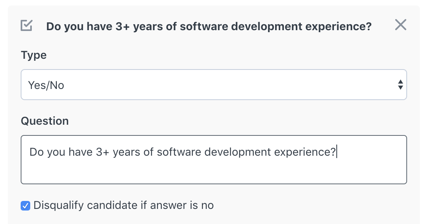Select the Yes/No value text in Type
This screenshot has width=423, height=224.
click(46, 85)
